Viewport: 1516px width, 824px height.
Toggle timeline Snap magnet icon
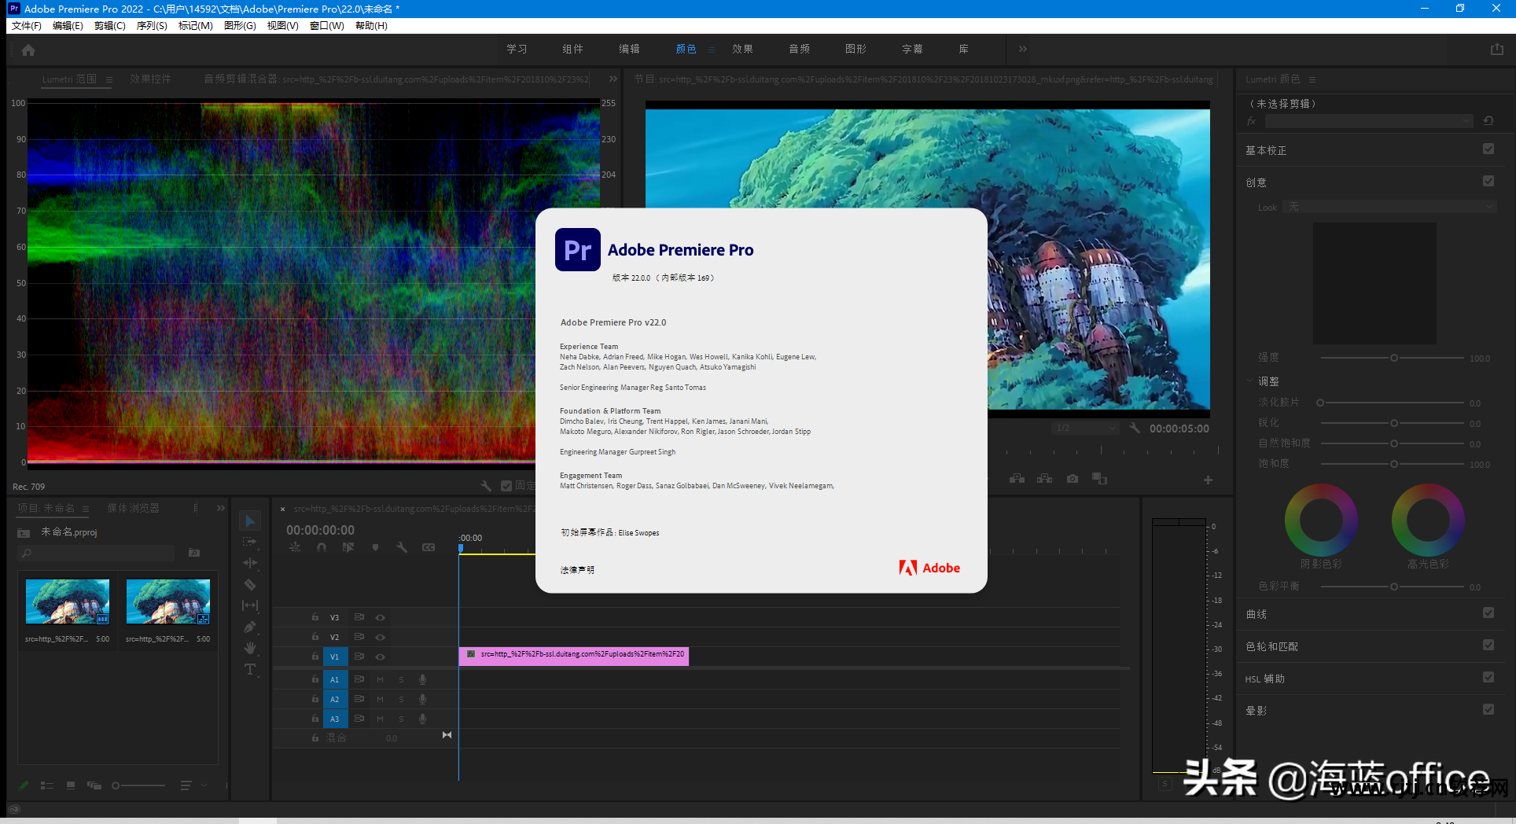click(322, 547)
